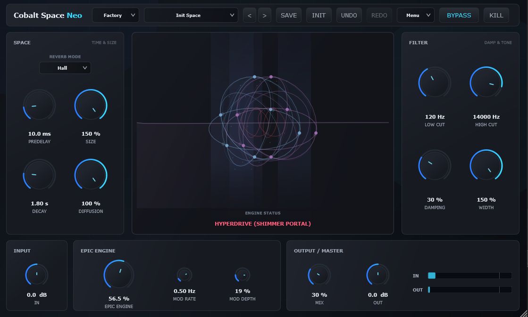Screen dimensions: 528x317
Task: Click the 150 % width value
Action: tap(486, 200)
